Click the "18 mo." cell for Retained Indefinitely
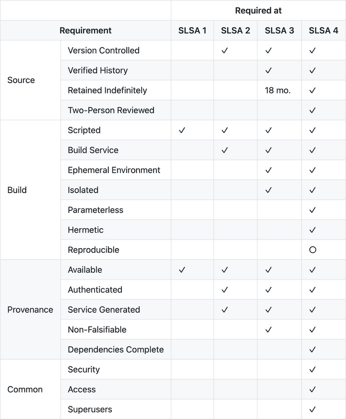Viewport: 346px width, 419px height. [x=278, y=90]
